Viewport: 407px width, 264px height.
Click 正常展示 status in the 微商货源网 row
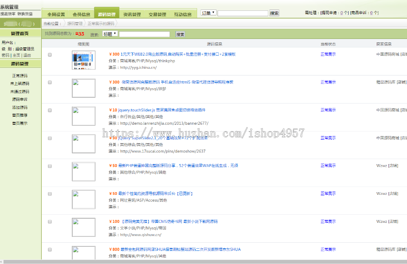(328, 82)
